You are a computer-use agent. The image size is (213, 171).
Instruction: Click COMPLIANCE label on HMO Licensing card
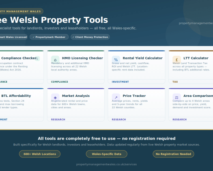tap(60, 82)
